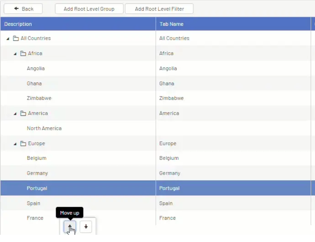Click the Africa folder icon
The image size is (315, 242).
tap(23, 53)
